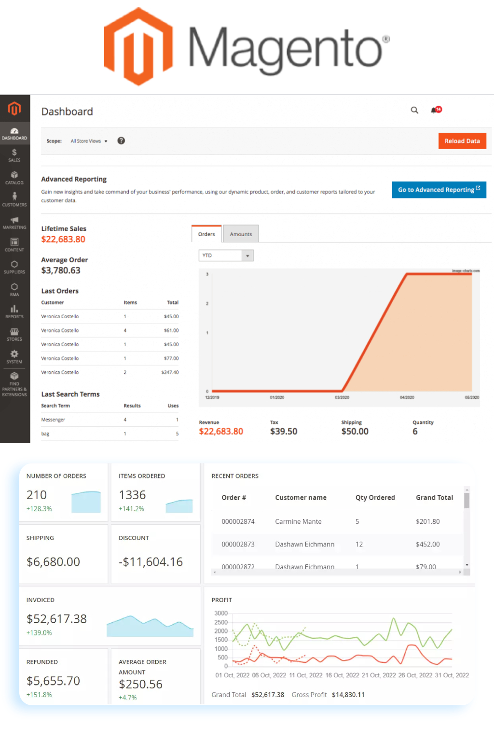The image size is (494, 742).
Task: Open Stores in the sidebar
Action: coord(14,334)
